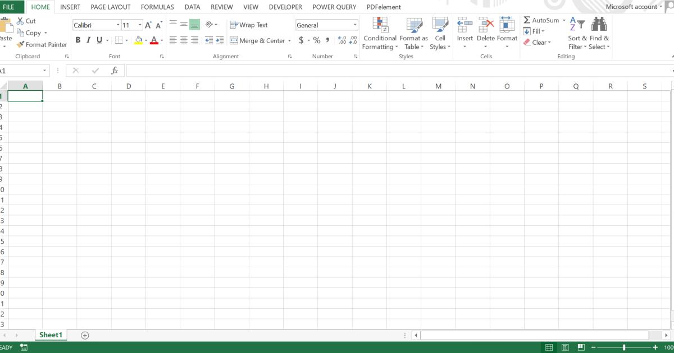
Task: Select the Merge & Center toggle
Action: pos(259,40)
